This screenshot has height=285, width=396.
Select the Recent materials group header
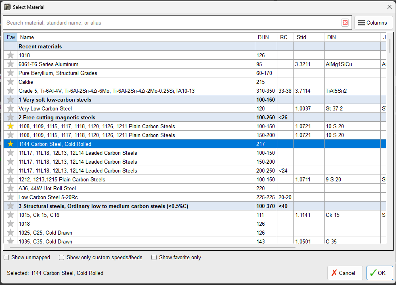[195, 46]
